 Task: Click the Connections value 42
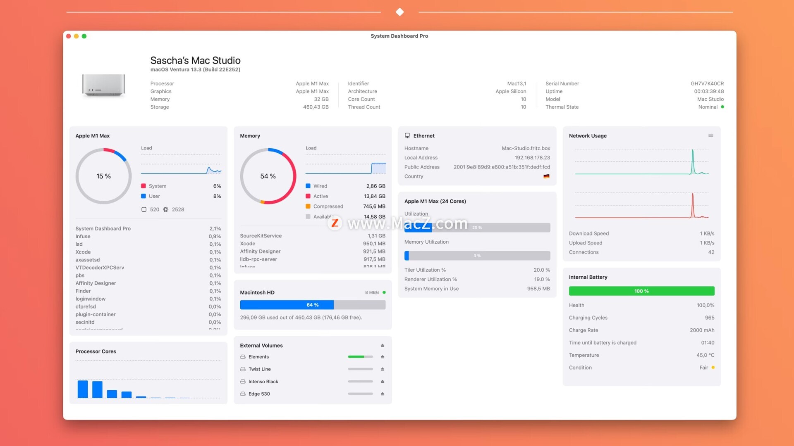pyautogui.click(x=711, y=252)
